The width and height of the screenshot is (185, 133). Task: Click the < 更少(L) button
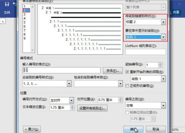coord(32,129)
